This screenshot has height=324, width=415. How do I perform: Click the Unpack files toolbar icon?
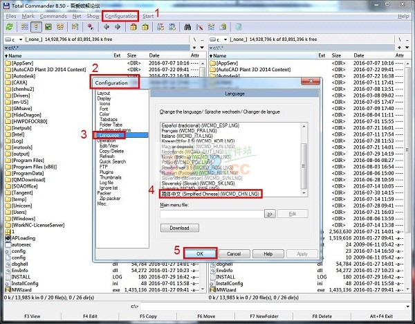(145, 27)
